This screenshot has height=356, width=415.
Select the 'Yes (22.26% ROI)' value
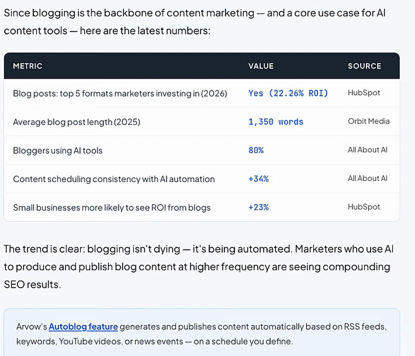(x=288, y=93)
